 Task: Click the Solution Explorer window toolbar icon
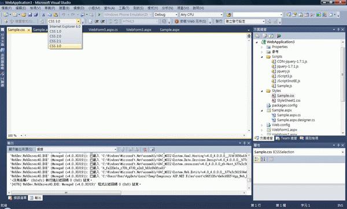pyautogui.click(x=289, y=15)
